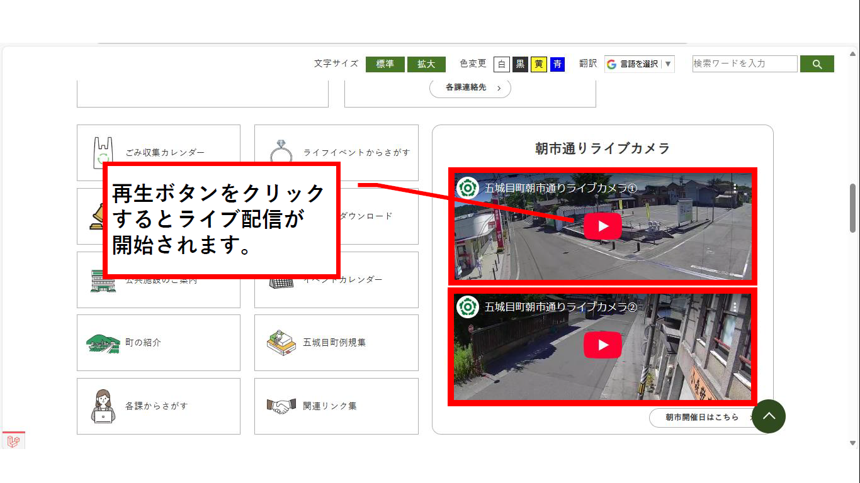This screenshot has width=860, height=483.
Task: Click into the 検索ワードを入力 search field
Action: pos(745,64)
